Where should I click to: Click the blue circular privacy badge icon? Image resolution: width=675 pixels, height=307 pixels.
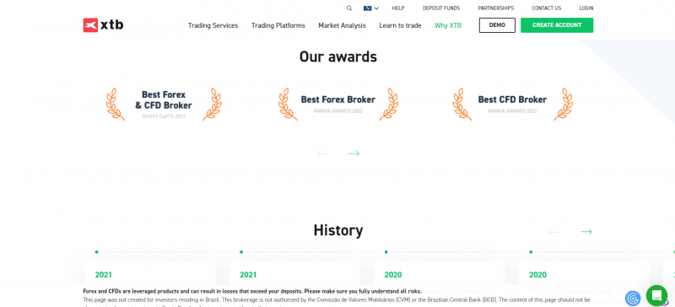[x=634, y=298]
